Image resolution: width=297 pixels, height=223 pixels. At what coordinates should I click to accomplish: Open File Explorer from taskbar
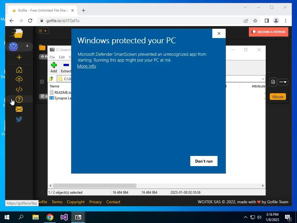[35, 217]
